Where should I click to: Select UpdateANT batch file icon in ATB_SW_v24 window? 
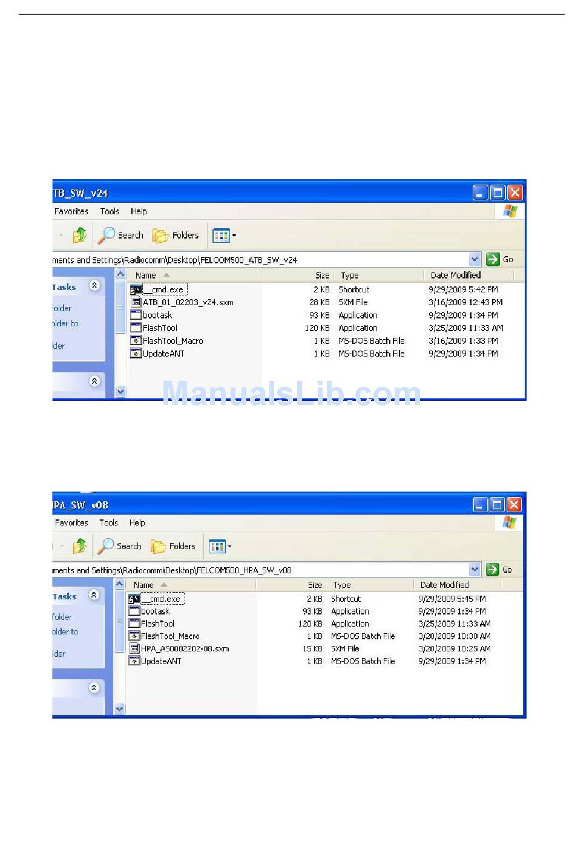click(x=136, y=354)
